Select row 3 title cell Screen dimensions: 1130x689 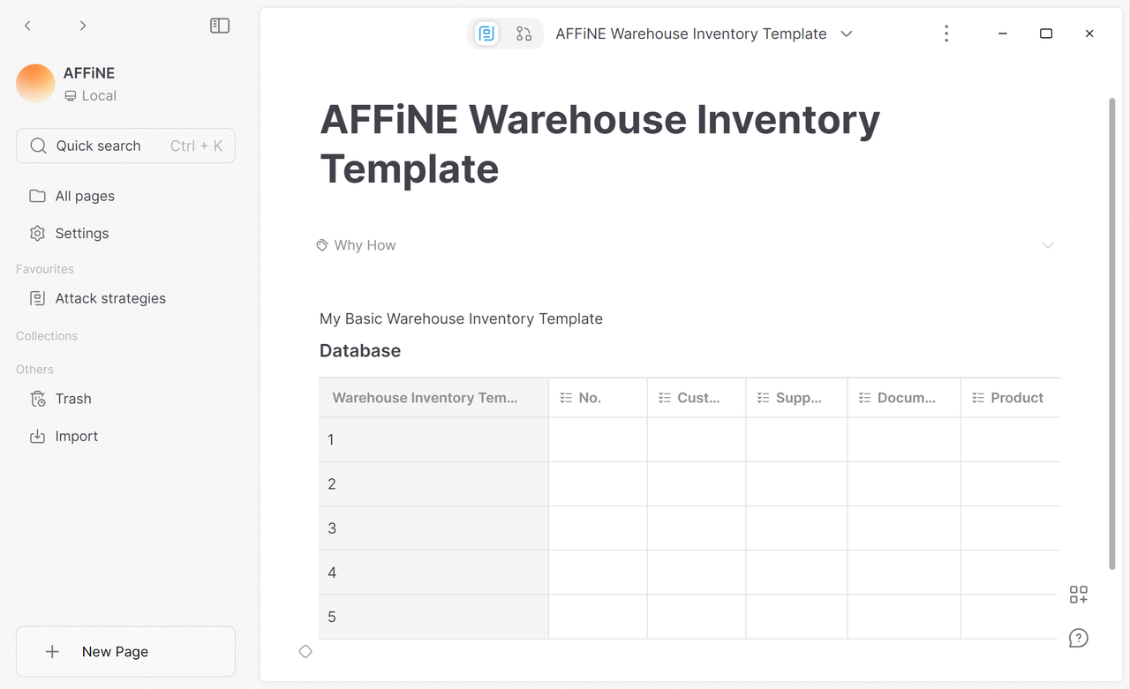(x=433, y=528)
